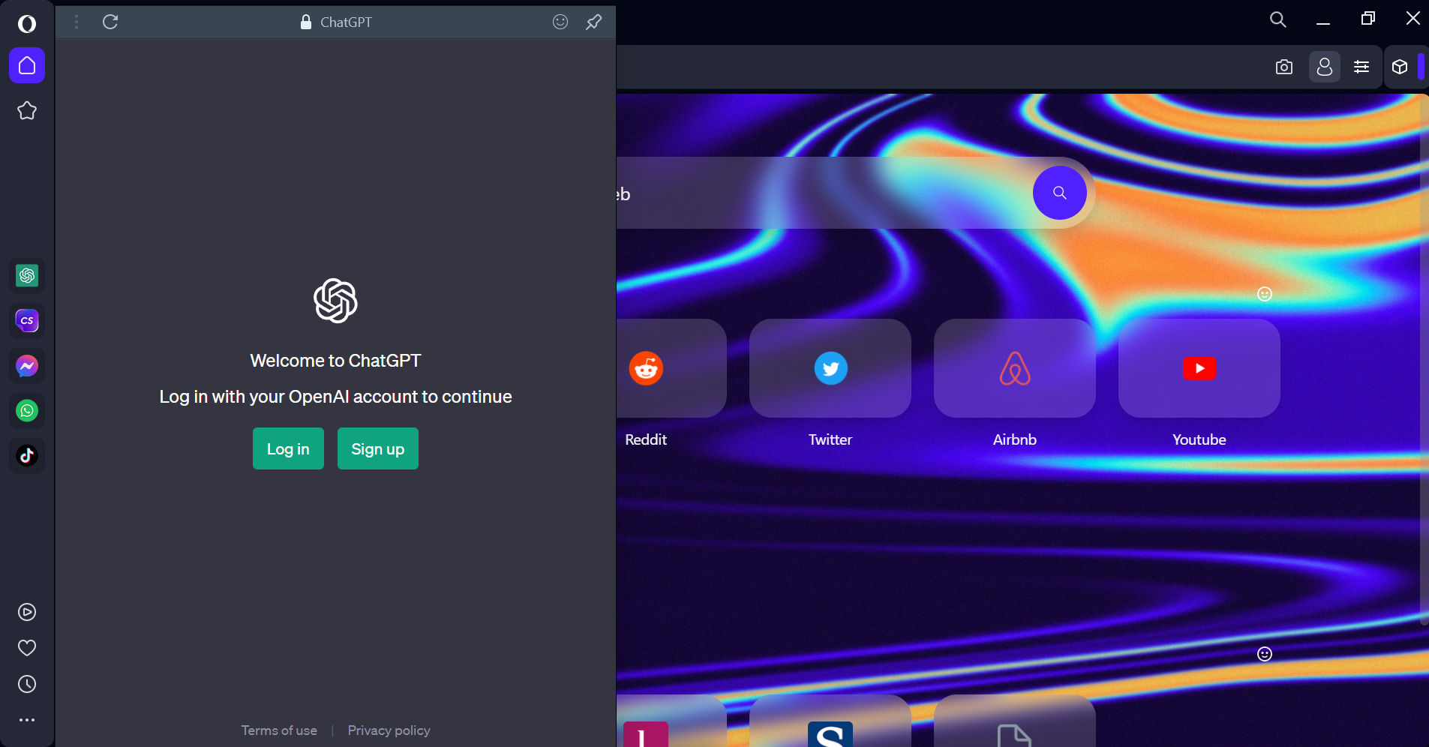Open the Airbnb speed dial tile

click(1015, 368)
